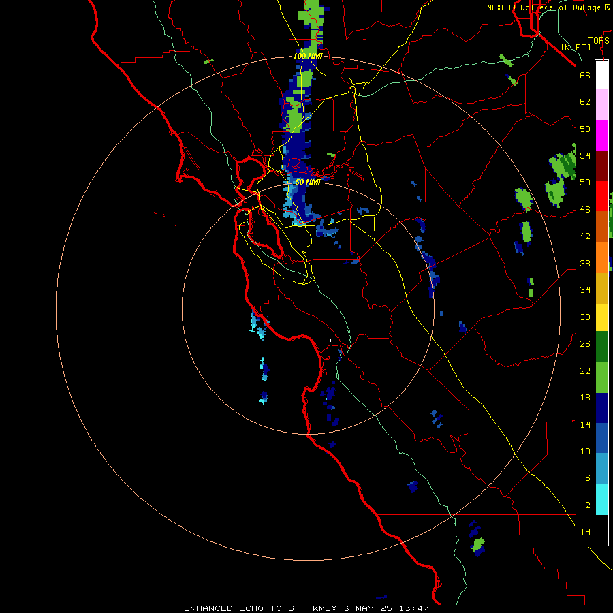Click the '50 NMI' range ring label
Screen dimensions: 613x613
[x=308, y=182]
